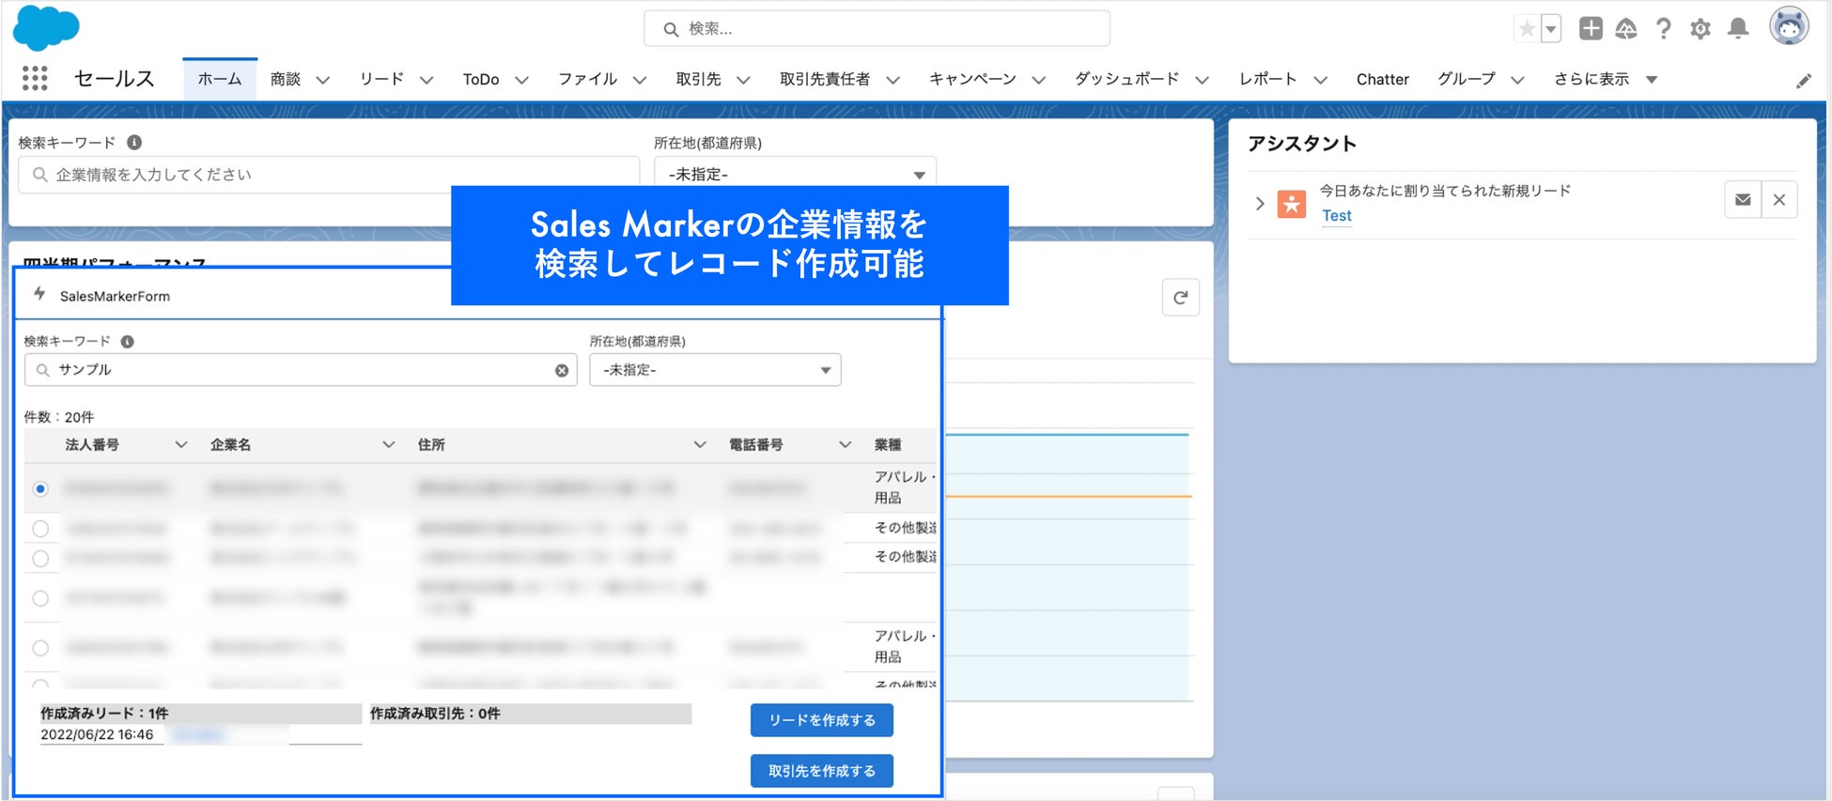The image size is (1832, 801).
Task: Clear the サンプル search keyword field
Action: pyautogui.click(x=562, y=371)
